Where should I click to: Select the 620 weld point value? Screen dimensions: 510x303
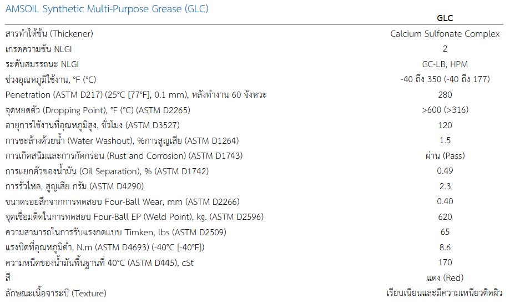[x=445, y=217]
